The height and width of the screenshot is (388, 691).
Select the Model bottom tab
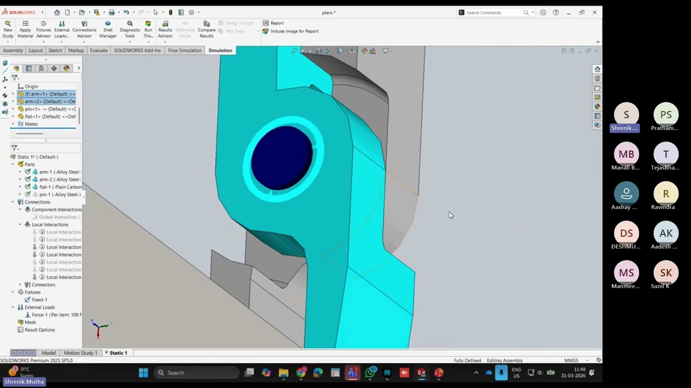[x=49, y=353]
